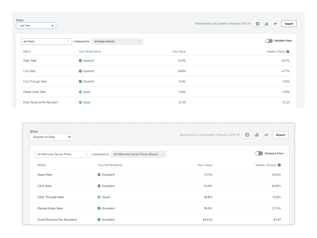Export the Welcome Series benchmark data
The width and height of the screenshot is (317, 238).
coord(280,135)
